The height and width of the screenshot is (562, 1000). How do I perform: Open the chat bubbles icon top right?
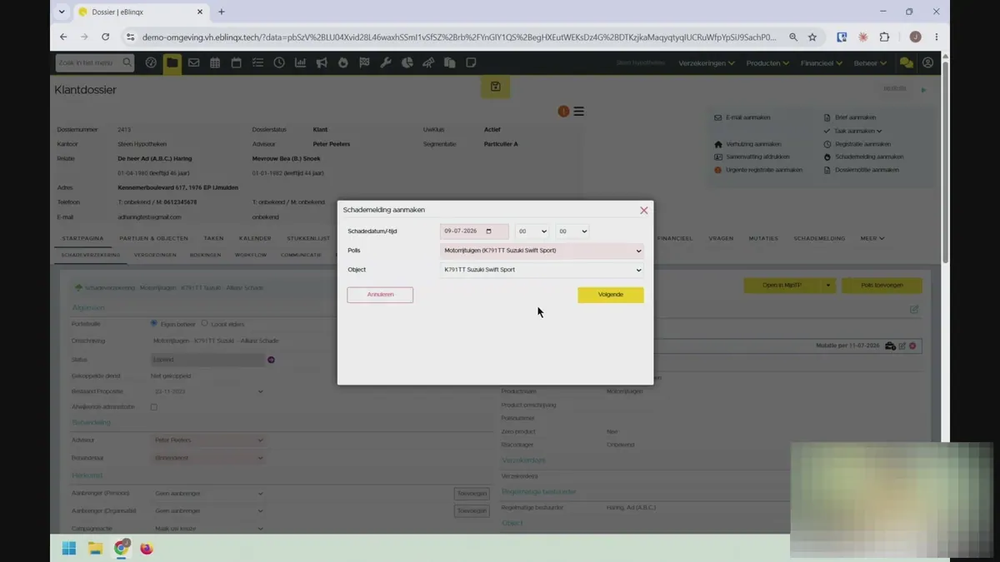(x=907, y=63)
